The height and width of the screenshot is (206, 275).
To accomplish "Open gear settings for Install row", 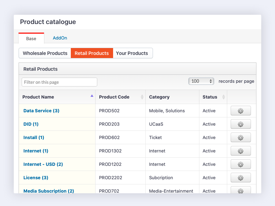I will pos(241,138).
